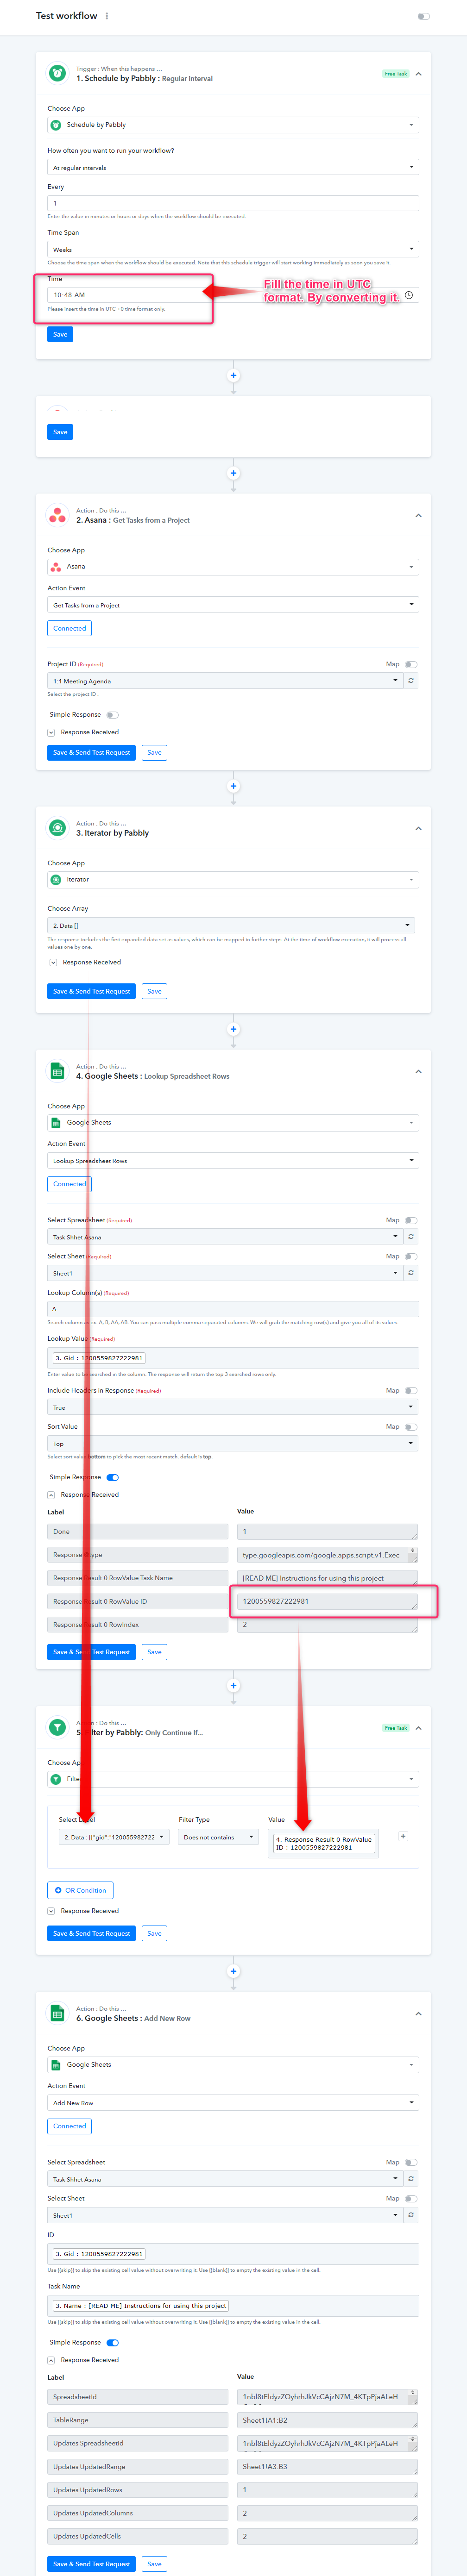Click Save & Send Test Request in Asana step
This screenshot has width=467, height=2576.
[91, 752]
